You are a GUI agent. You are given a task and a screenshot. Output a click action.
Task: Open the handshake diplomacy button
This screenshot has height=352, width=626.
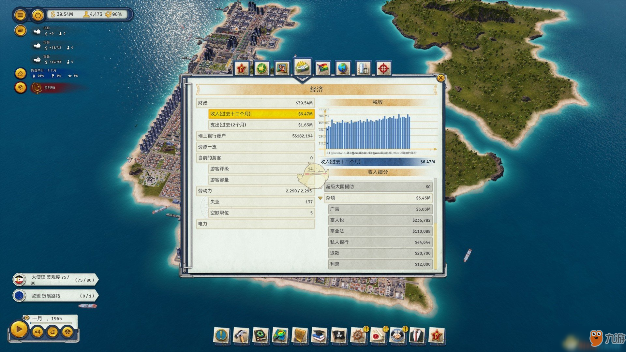397,335
